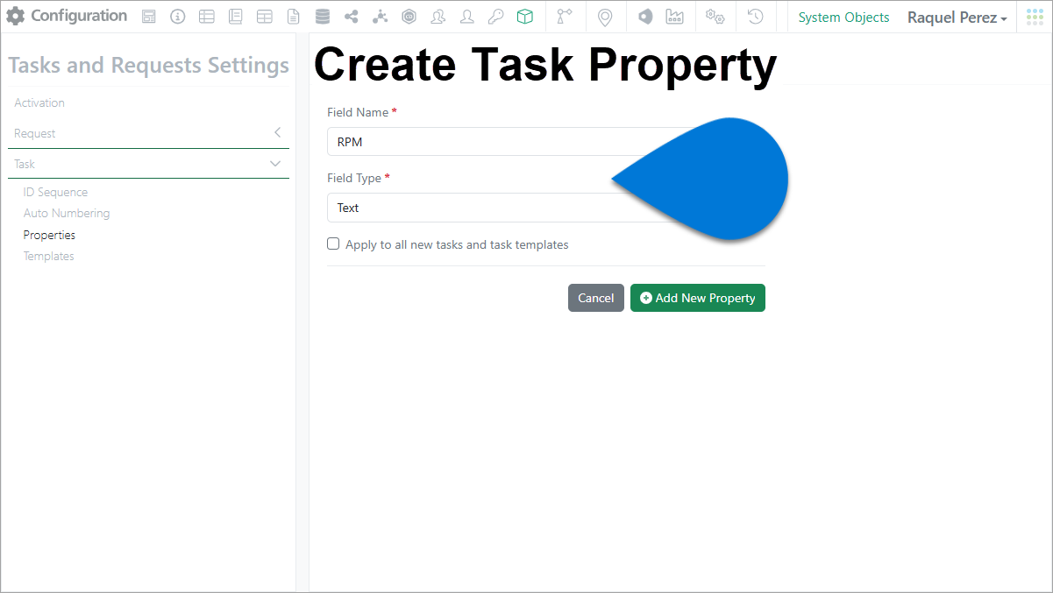Expand the Request section chevron
This screenshot has height=593, width=1053.
point(277,132)
